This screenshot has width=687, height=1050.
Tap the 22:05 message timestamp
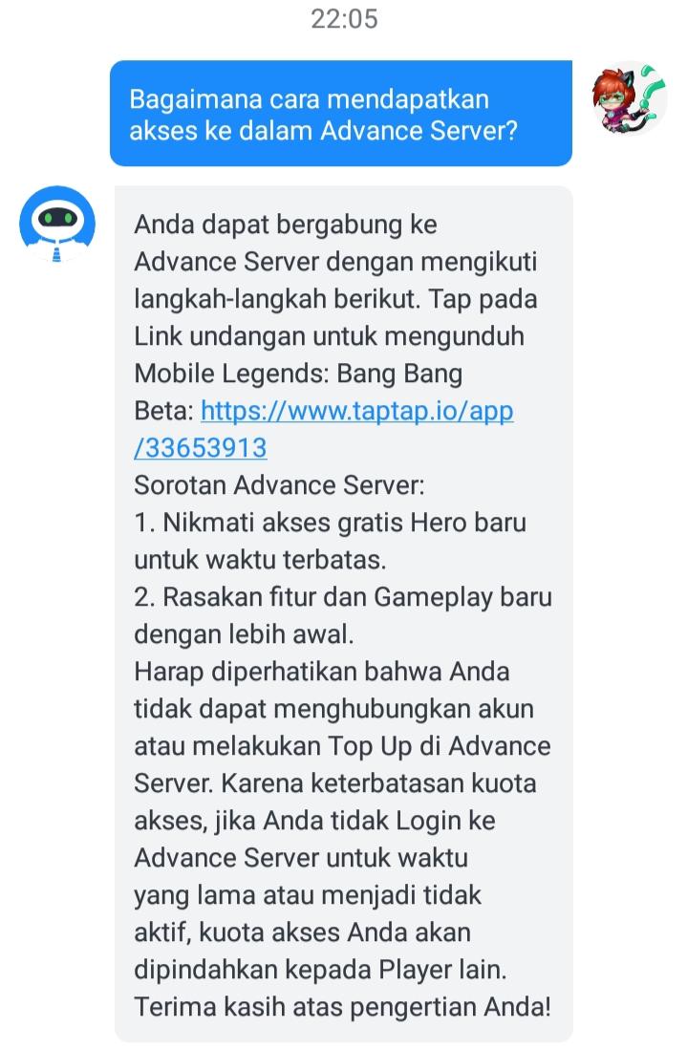(344, 19)
